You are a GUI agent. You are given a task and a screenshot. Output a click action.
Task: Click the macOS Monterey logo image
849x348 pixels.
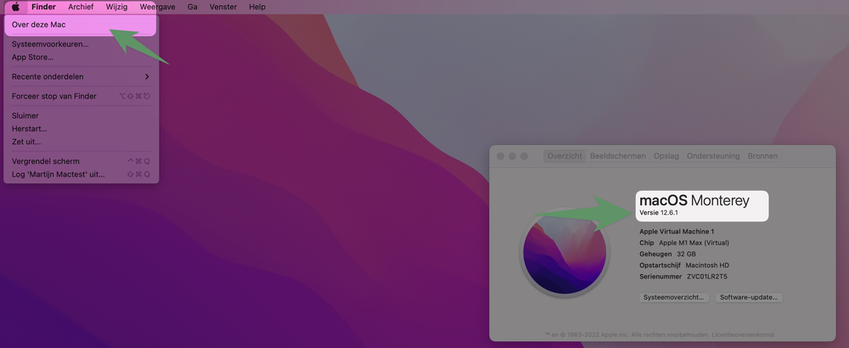pos(565,253)
